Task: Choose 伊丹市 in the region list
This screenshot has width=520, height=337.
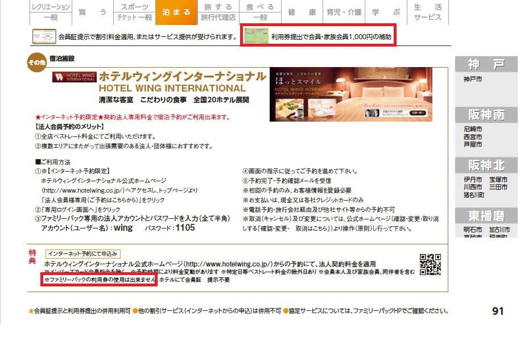Action: coord(473,180)
